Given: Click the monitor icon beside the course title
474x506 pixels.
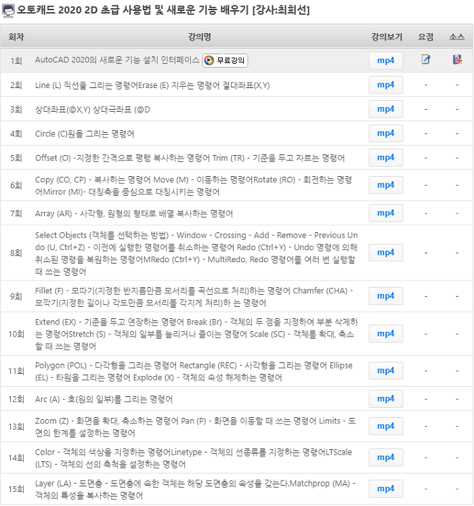Looking at the screenshot, I should (x=8, y=11).
